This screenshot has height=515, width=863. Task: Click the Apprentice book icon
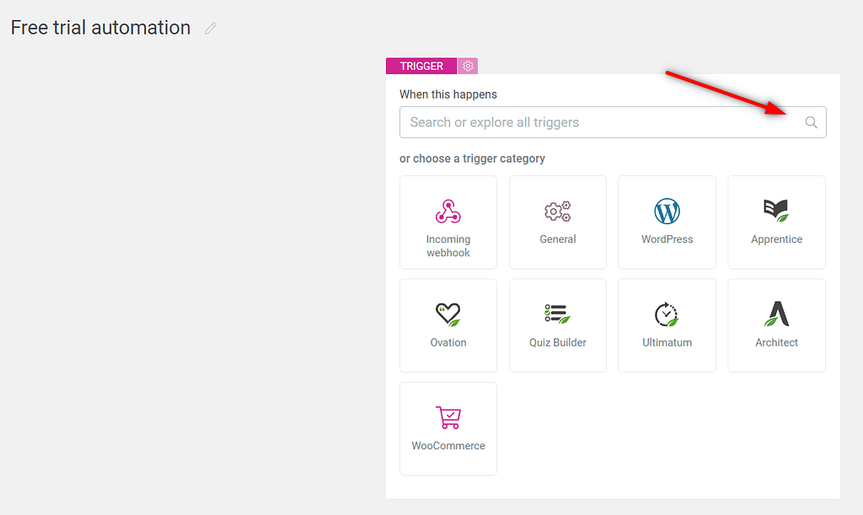coord(776,211)
